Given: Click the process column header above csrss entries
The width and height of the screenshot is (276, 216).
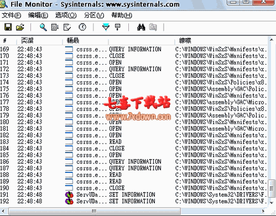Looking at the screenshot, I should coord(85,41).
